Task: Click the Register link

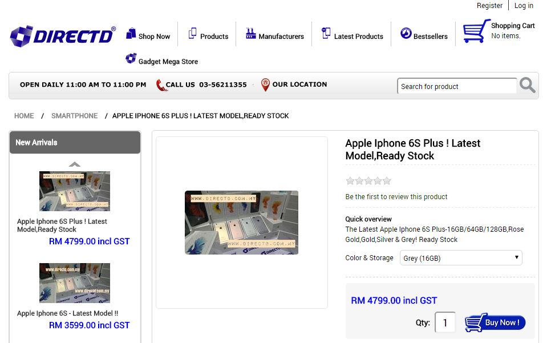Action: pos(489,6)
